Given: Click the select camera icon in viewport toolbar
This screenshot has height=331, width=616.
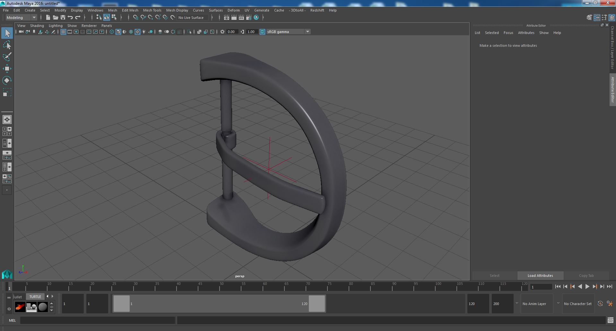Looking at the screenshot, I should pyautogui.click(x=21, y=32).
